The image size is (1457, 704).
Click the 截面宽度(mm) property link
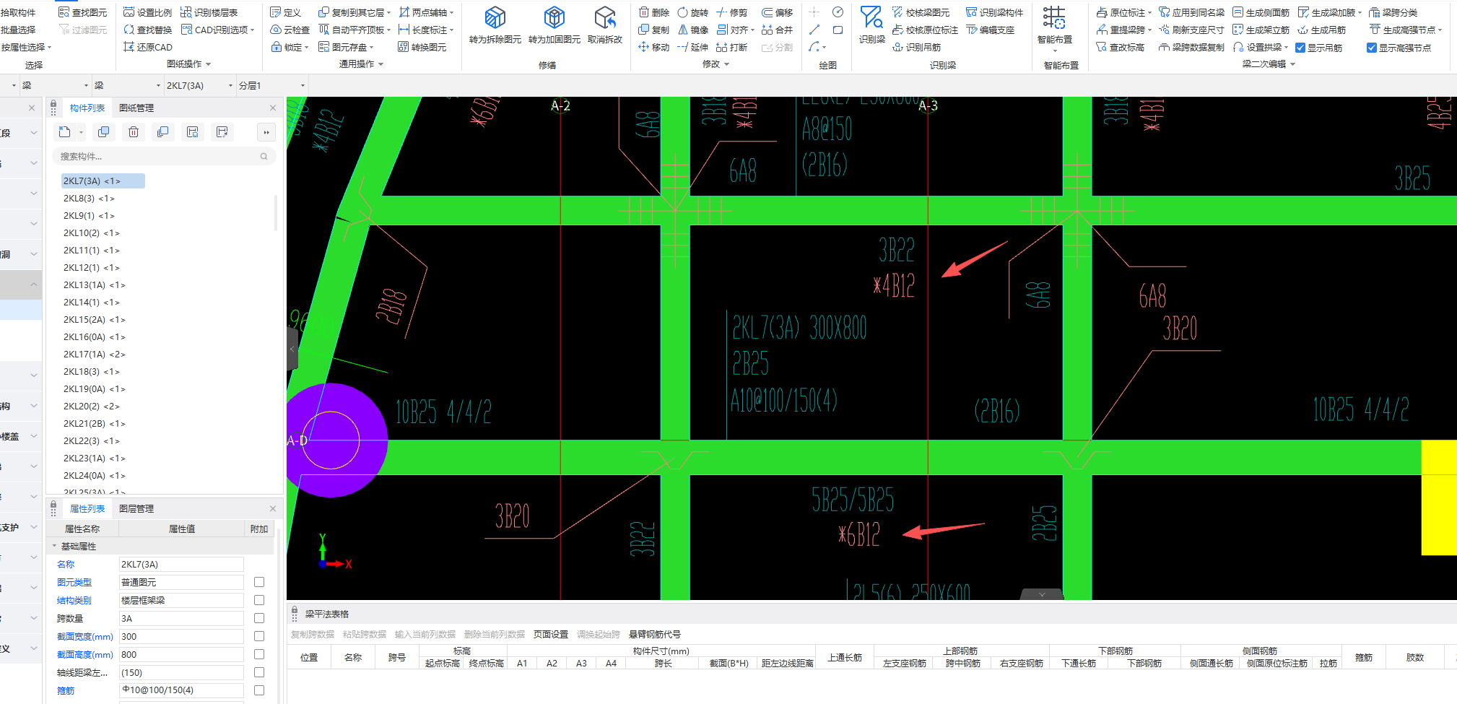tap(85, 636)
